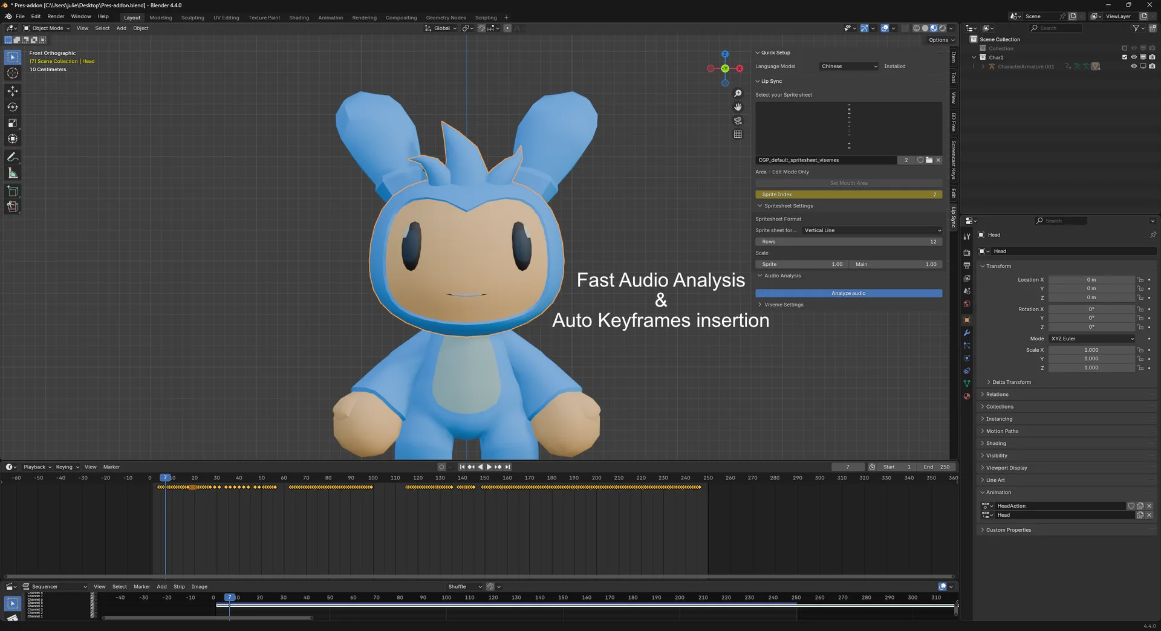
Task: Click the viewport zoom magnifier icon
Action: (x=738, y=94)
